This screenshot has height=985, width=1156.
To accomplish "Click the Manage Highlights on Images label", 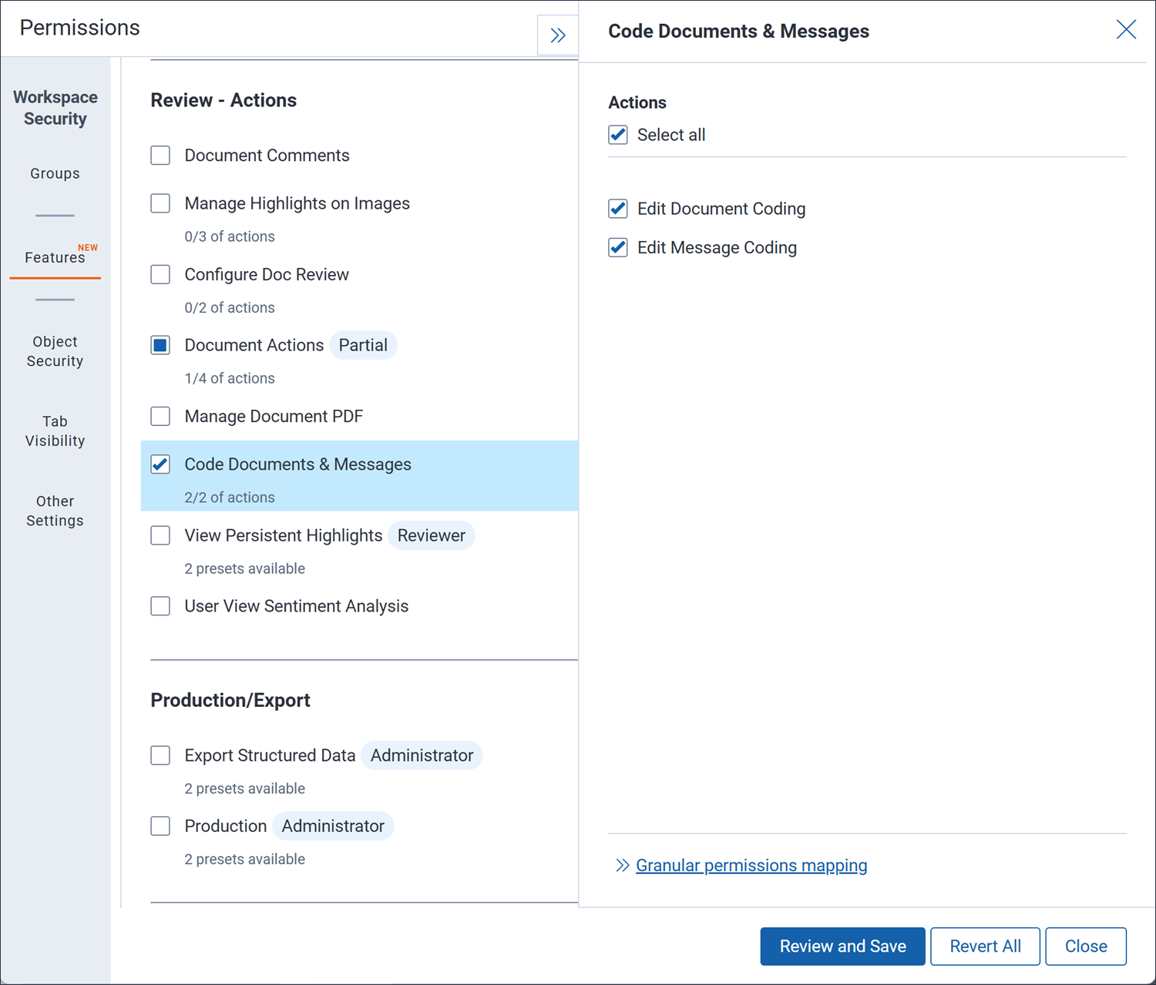I will 297,203.
